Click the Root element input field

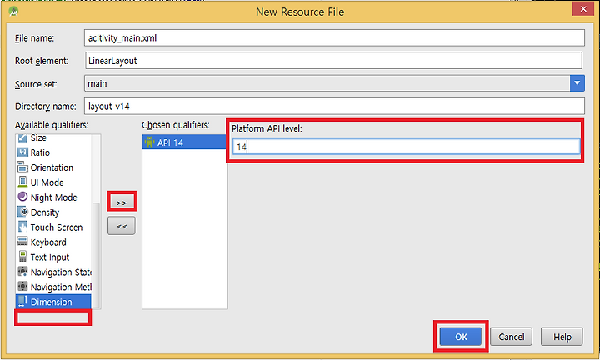(x=333, y=61)
